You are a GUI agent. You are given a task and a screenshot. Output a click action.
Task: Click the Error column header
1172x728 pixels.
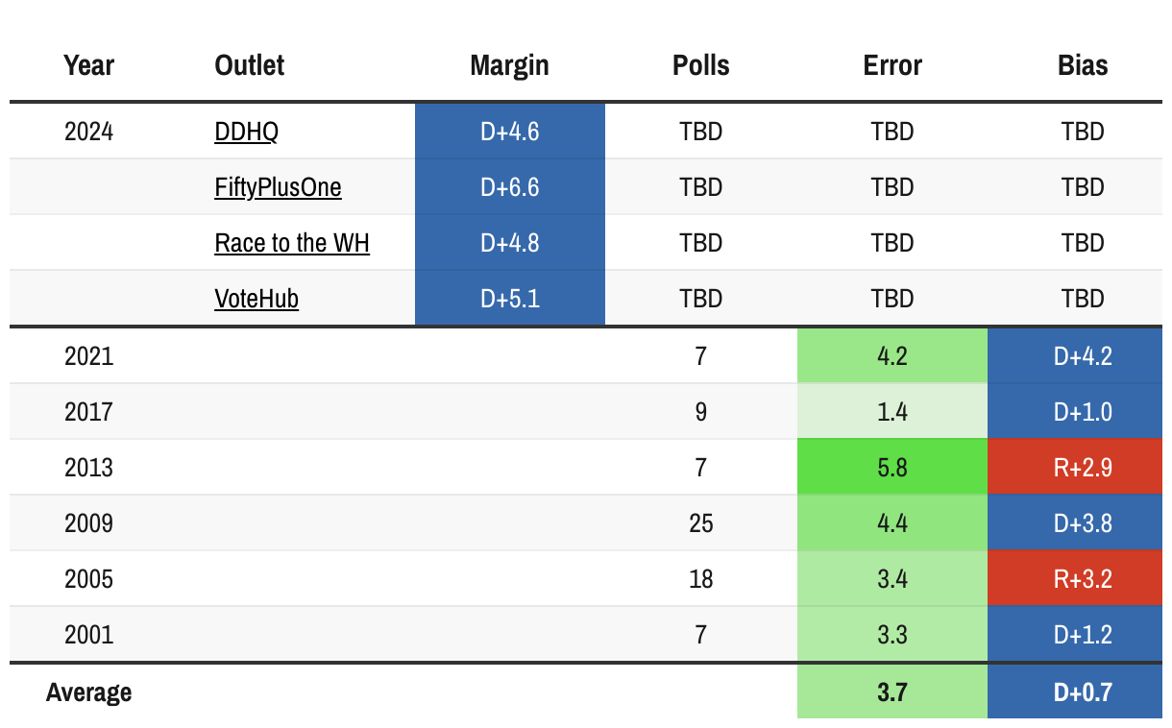pos(892,65)
